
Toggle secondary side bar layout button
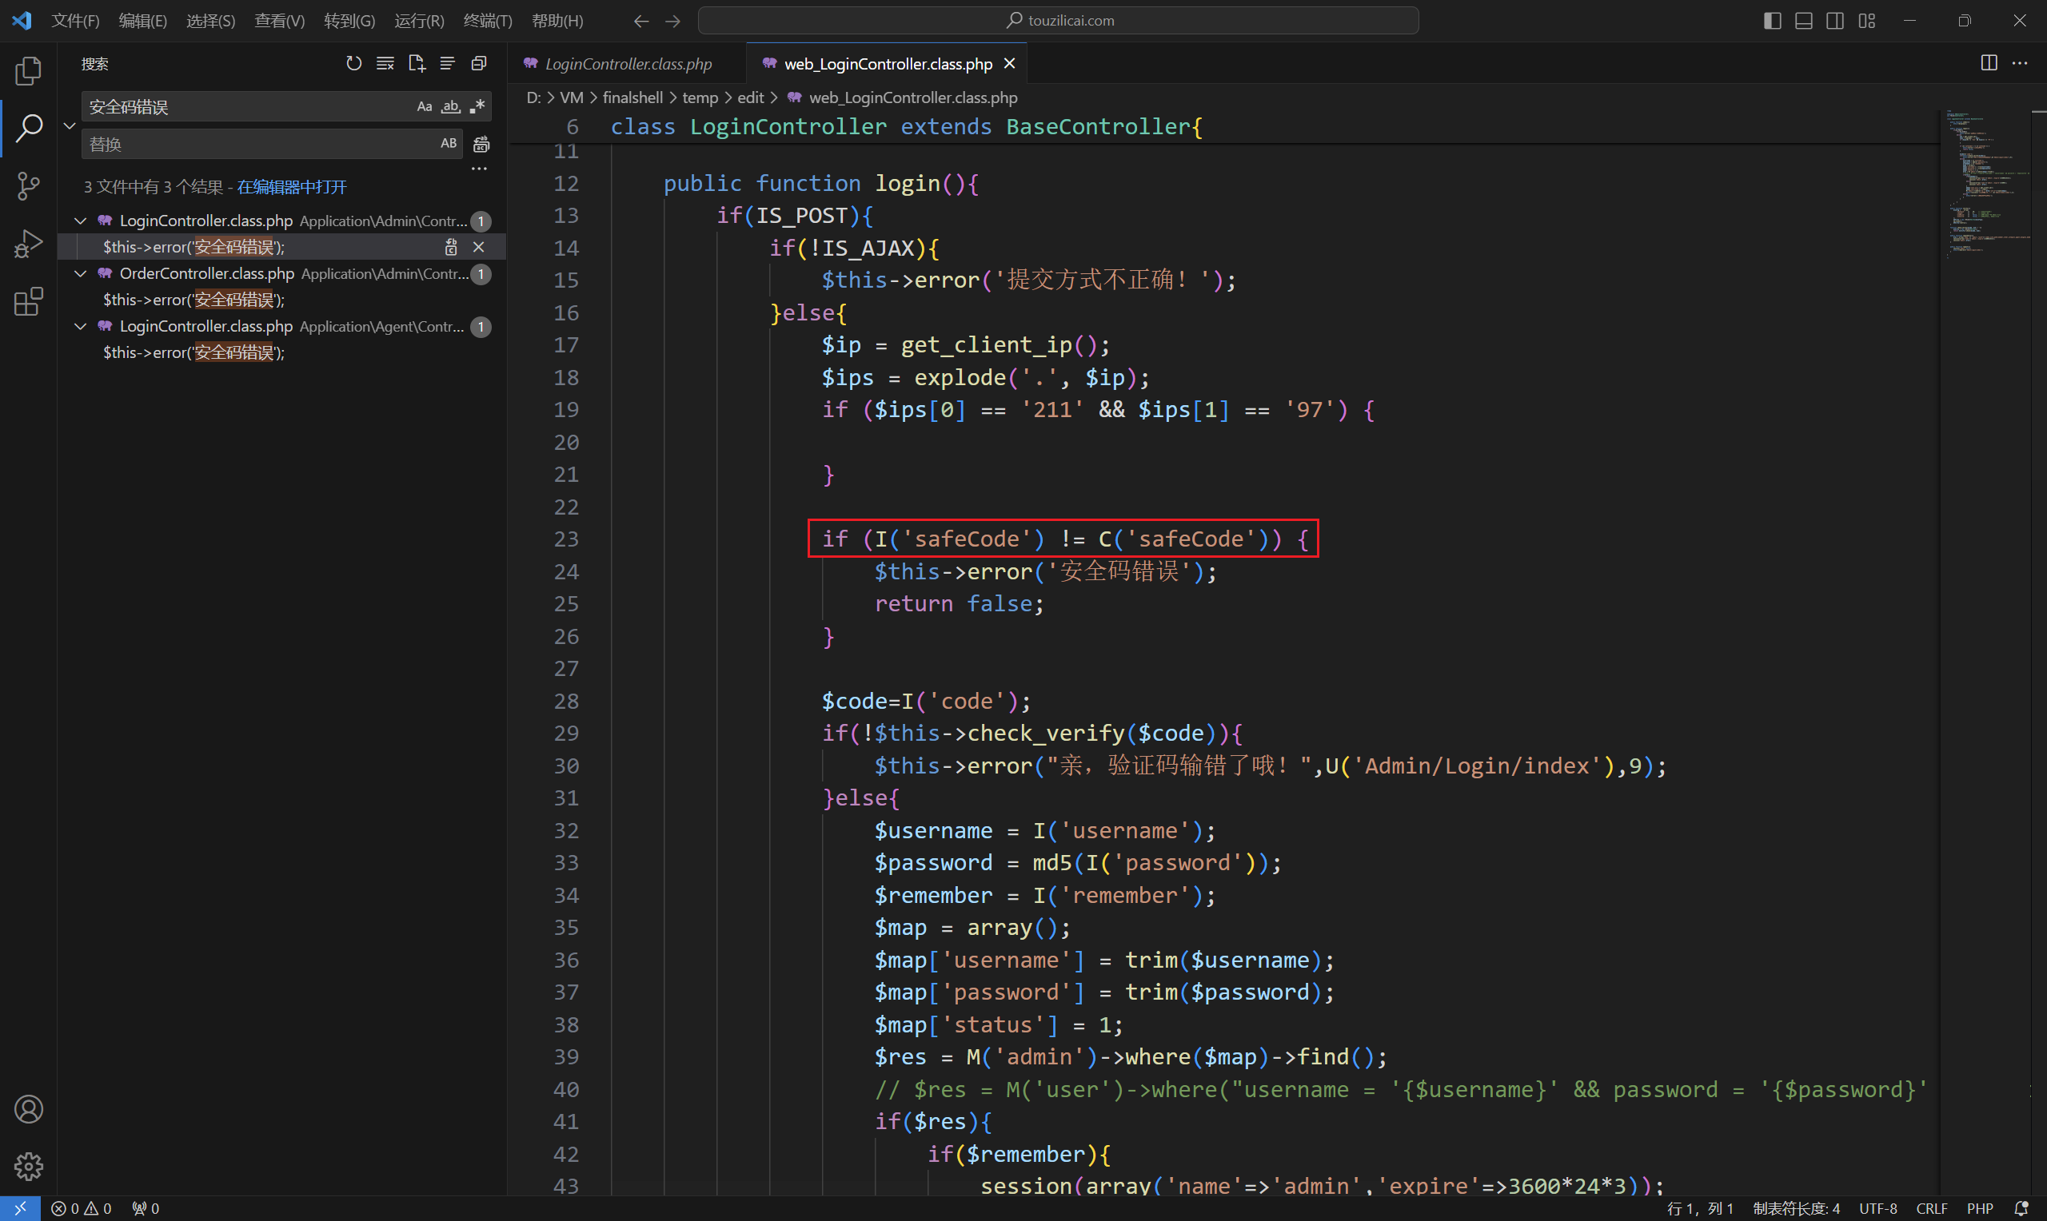(1834, 21)
